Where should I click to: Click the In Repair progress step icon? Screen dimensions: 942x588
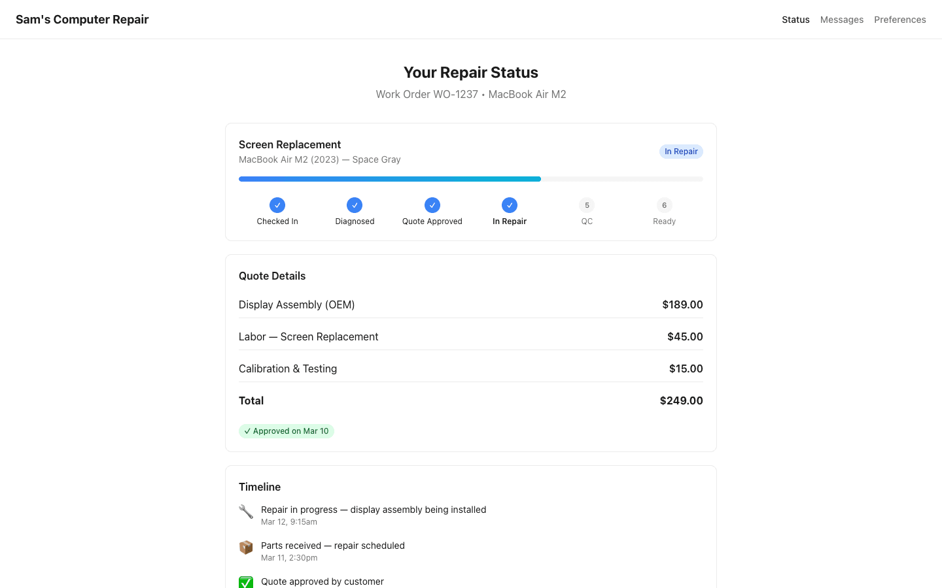510,205
